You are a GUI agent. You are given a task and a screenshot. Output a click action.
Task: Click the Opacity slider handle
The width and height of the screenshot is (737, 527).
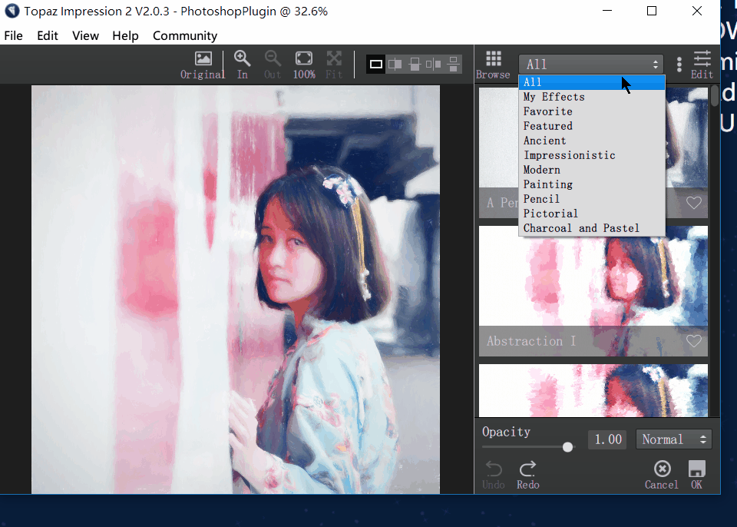click(x=568, y=447)
